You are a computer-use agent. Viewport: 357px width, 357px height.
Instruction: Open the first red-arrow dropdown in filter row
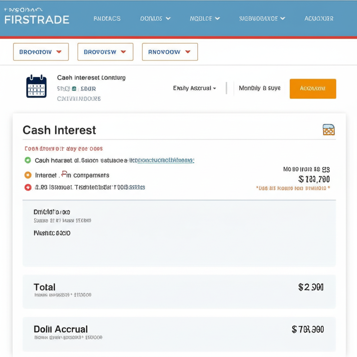pos(41,52)
